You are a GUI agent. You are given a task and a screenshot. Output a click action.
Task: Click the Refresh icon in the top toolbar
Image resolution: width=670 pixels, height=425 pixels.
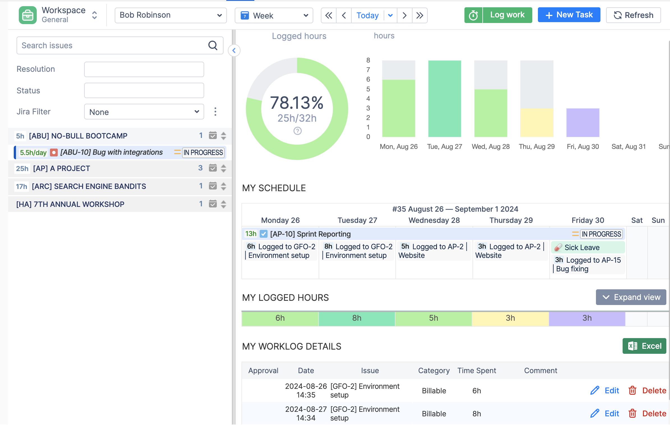click(x=618, y=15)
